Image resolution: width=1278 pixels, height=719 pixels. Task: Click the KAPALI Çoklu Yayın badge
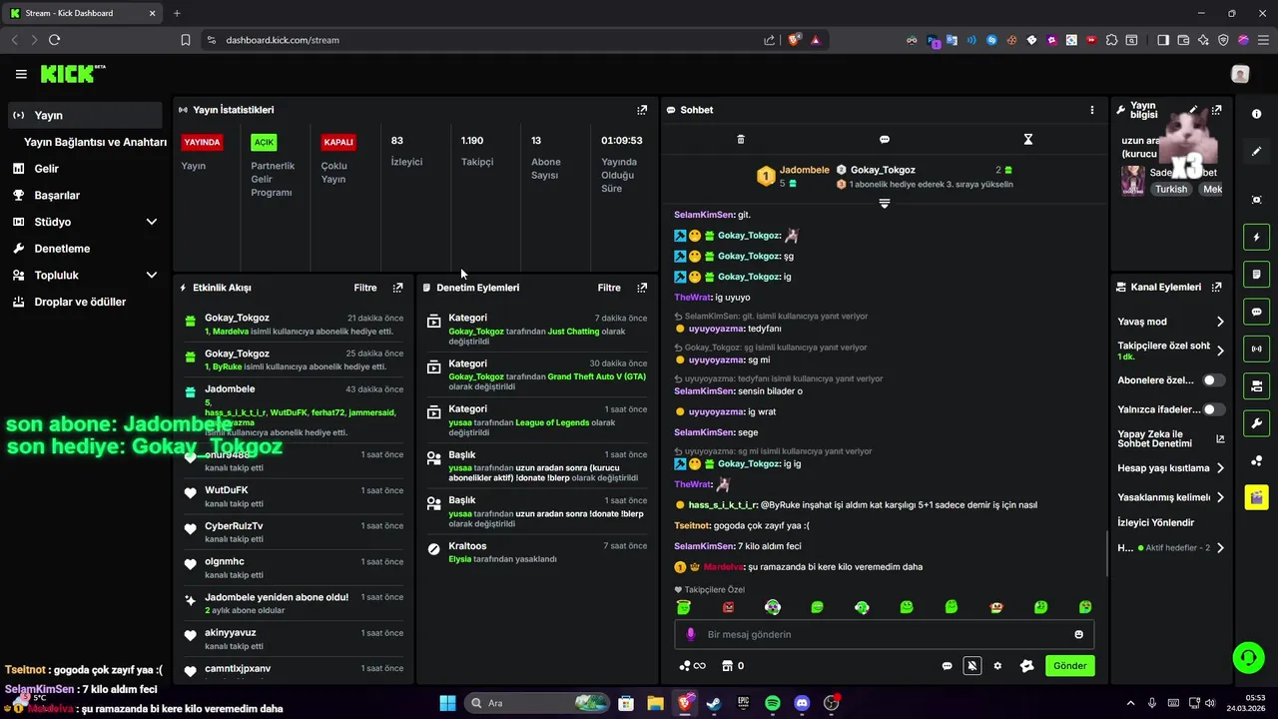coord(338,142)
